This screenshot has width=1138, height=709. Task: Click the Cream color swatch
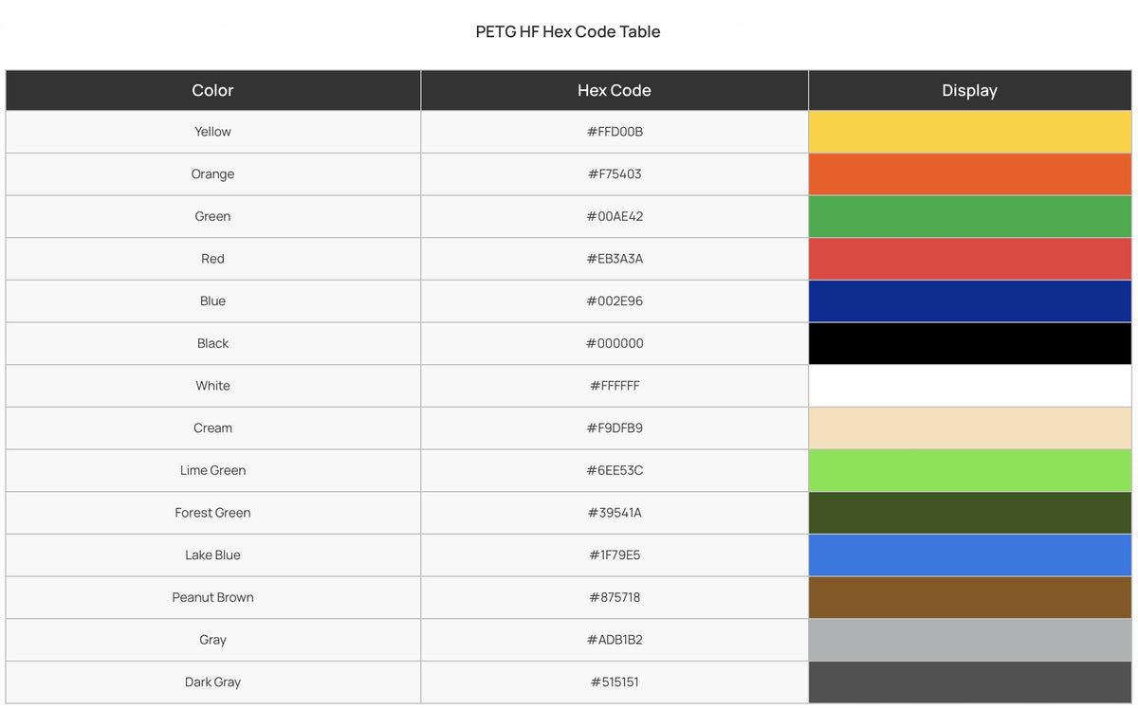[x=970, y=428]
